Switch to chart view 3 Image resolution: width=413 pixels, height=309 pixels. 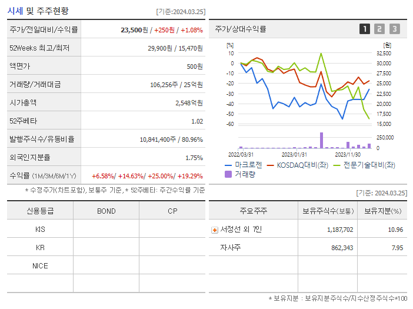395,29
